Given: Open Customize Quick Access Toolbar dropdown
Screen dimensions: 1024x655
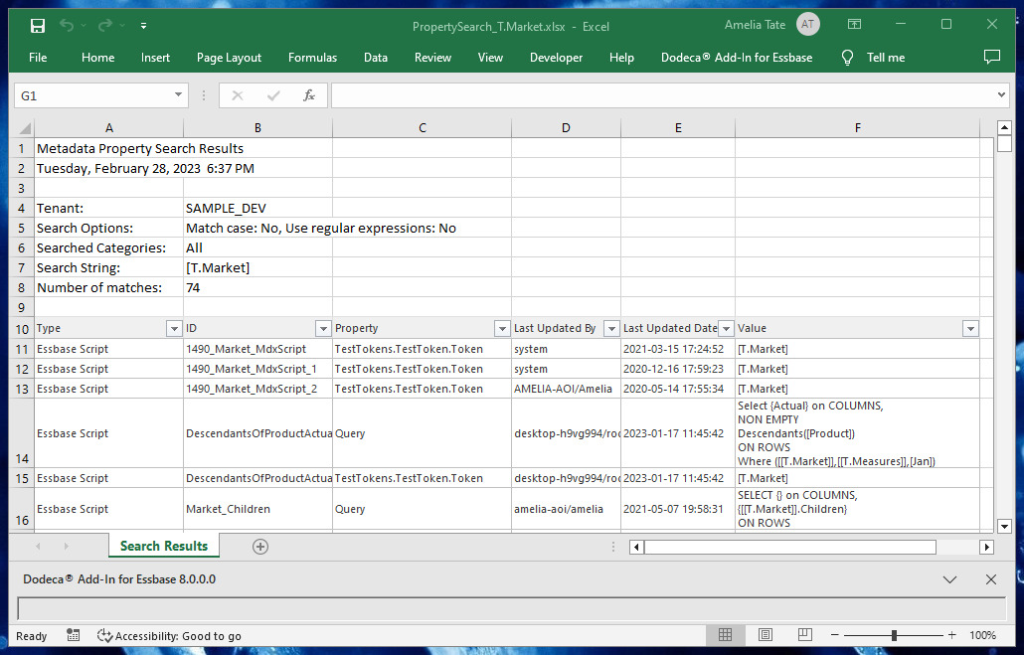Looking at the screenshot, I should click(x=143, y=26).
